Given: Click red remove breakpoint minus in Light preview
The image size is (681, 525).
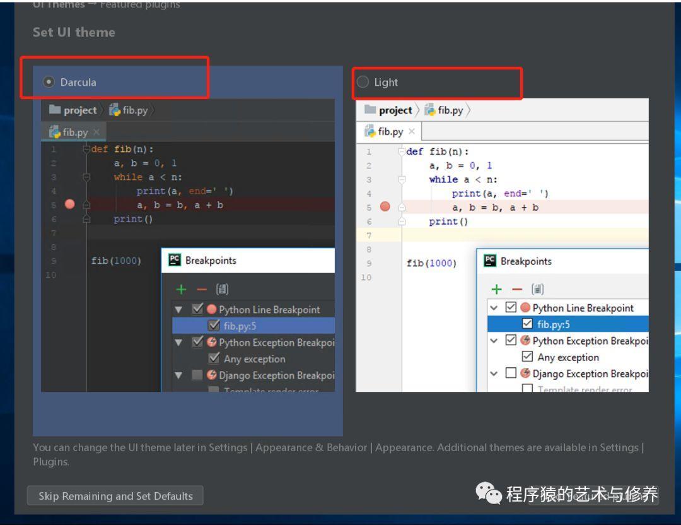Looking at the screenshot, I should click(x=517, y=290).
